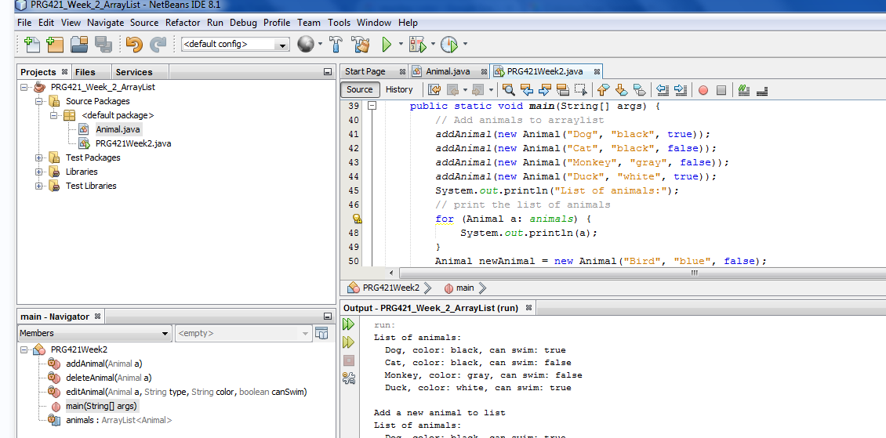Re-run the output with the top green arrows
The width and height of the screenshot is (886, 438).
[349, 324]
